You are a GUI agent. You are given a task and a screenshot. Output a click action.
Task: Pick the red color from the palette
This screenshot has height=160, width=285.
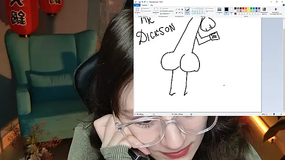coord(243,8)
